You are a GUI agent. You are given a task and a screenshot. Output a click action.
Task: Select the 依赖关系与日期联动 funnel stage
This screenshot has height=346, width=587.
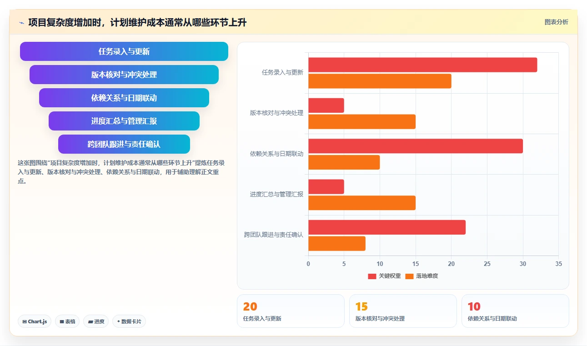[x=124, y=98]
